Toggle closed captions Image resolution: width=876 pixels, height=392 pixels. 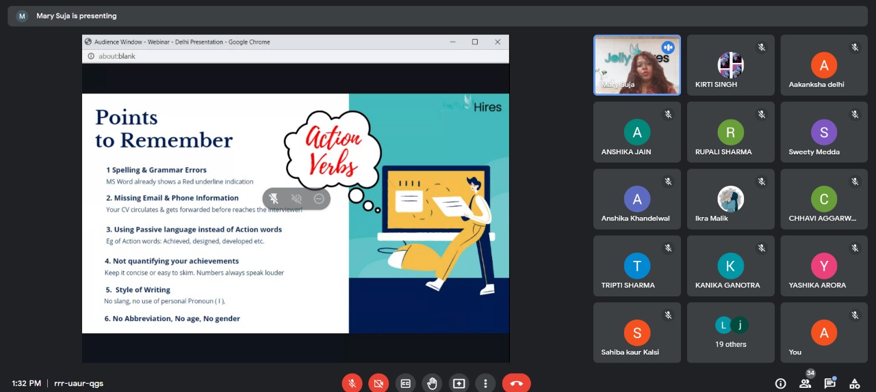[405, 383]
